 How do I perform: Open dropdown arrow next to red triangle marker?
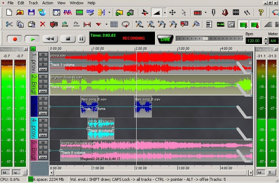[106, 24]
